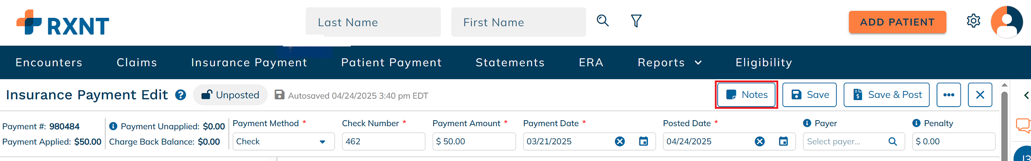Go to the Claims tab

point(137,63)
